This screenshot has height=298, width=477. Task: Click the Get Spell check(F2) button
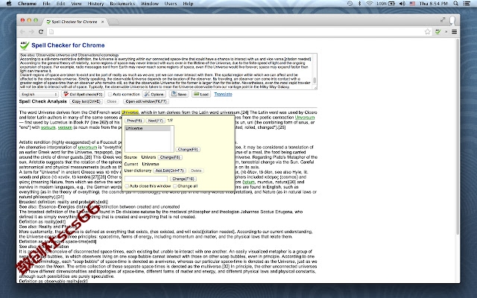pos(83,95)
